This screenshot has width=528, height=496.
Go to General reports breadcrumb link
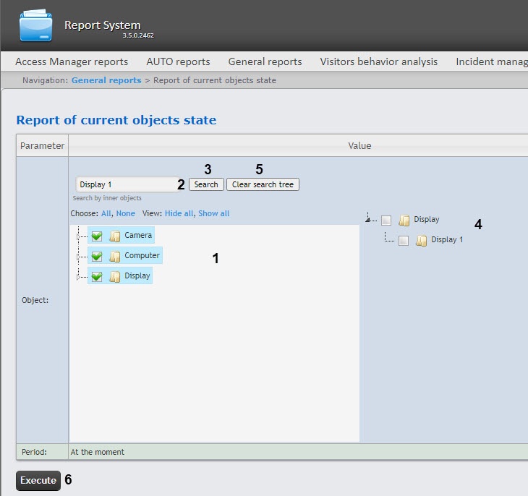106,80
